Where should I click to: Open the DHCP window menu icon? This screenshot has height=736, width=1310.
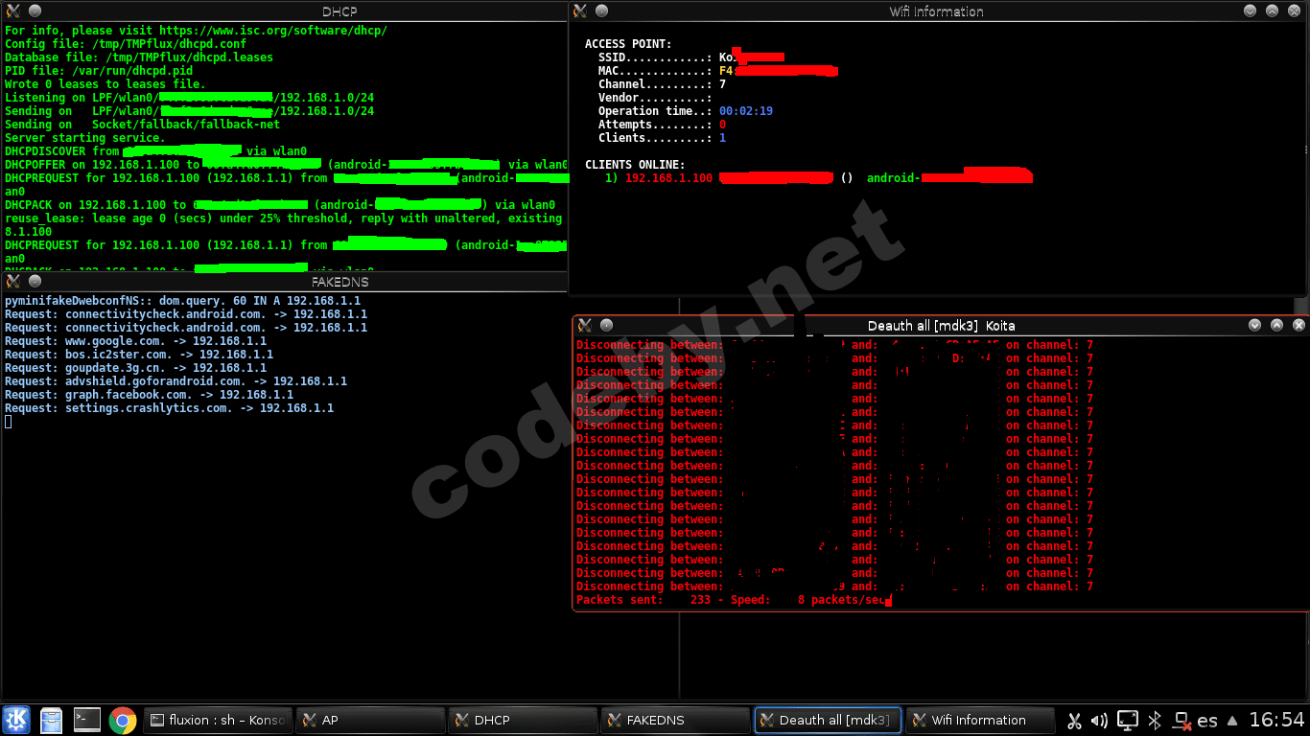coord(12,11)
